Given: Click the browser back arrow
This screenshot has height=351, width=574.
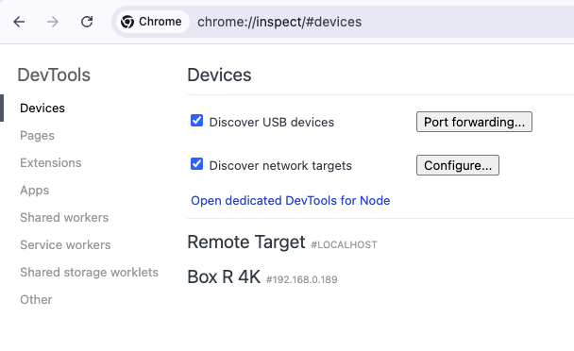Looking at the screenshot, I should click(x=19, y=22).
